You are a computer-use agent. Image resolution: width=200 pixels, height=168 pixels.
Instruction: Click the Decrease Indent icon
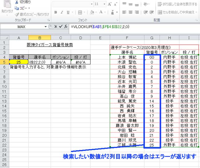tap(145, 12)
